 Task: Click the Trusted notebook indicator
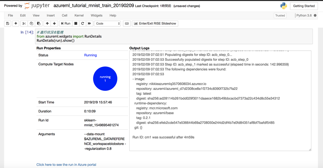click(x=280, y=16)
